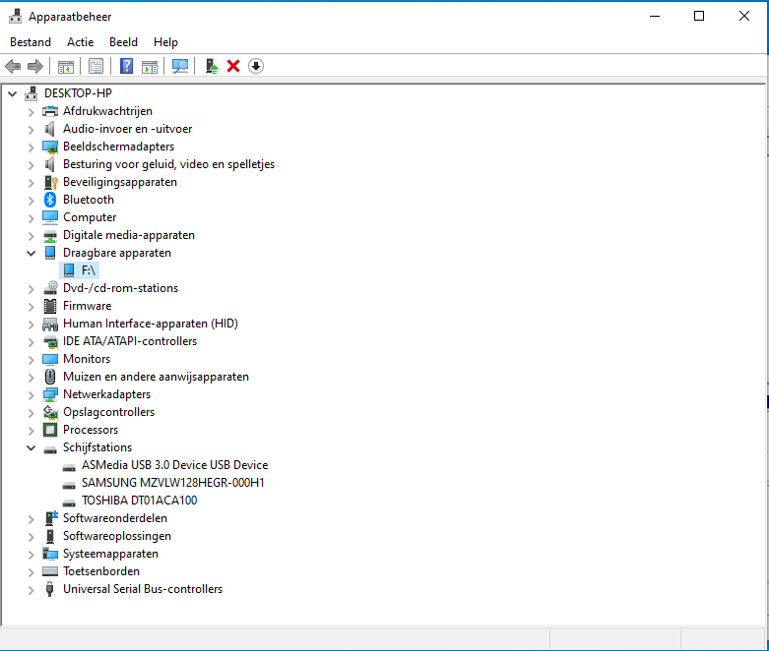Viewport: 769px width, 651px height.
Task: Select the TOSHIBA DT01ACA100 disk
Action: [139, 501]
